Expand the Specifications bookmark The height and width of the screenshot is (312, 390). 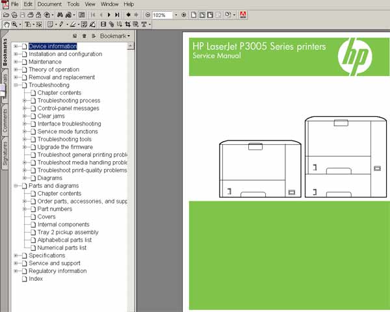pos(16,255)
